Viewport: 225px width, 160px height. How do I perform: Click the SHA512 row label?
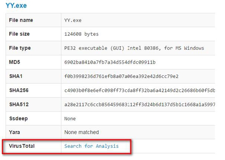coord(19,104)
